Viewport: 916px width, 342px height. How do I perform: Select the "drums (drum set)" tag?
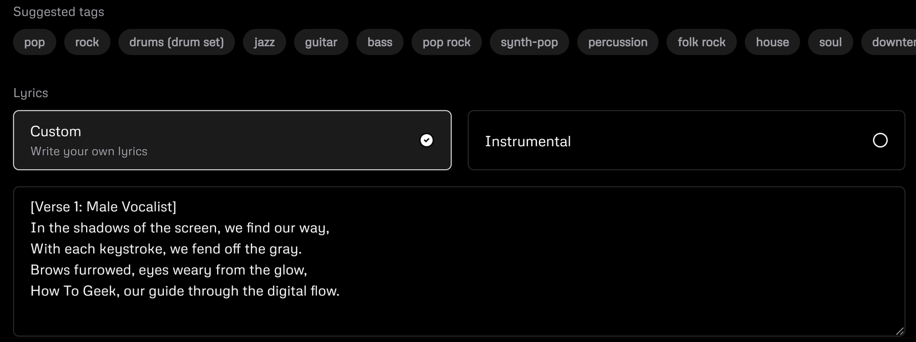pyautogui.click(x=176, y=42)
